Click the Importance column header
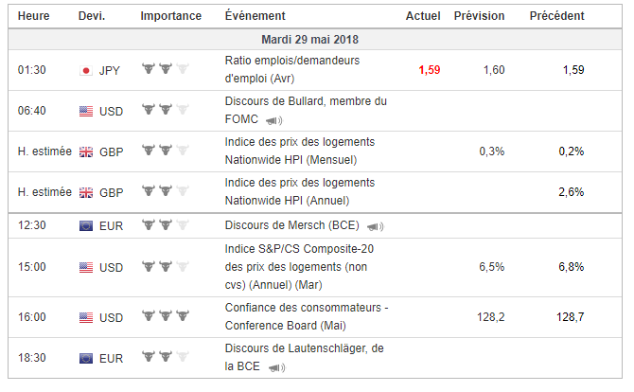This screenshot has height=392, width=634. [170, 16]
